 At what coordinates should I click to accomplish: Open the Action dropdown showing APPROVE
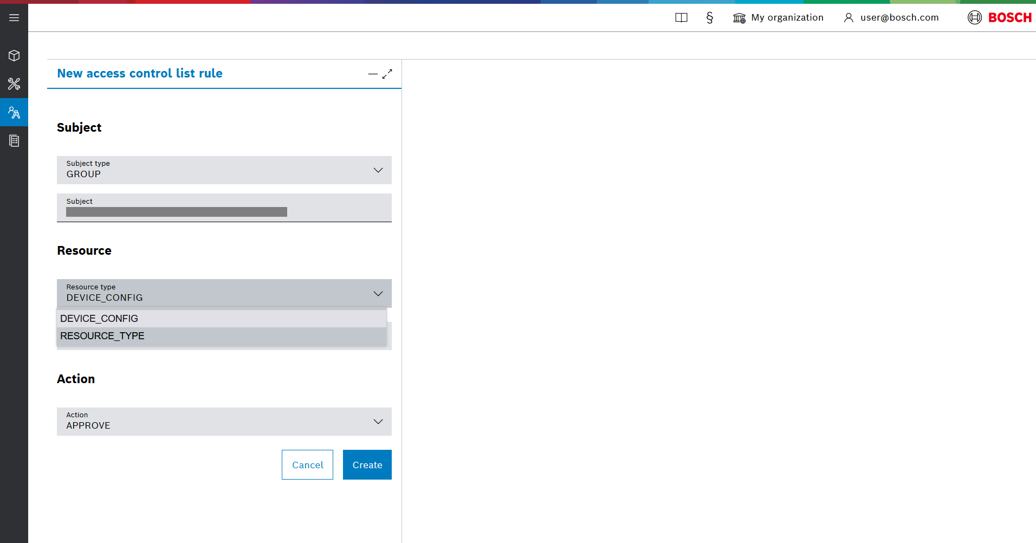point(224,422)
